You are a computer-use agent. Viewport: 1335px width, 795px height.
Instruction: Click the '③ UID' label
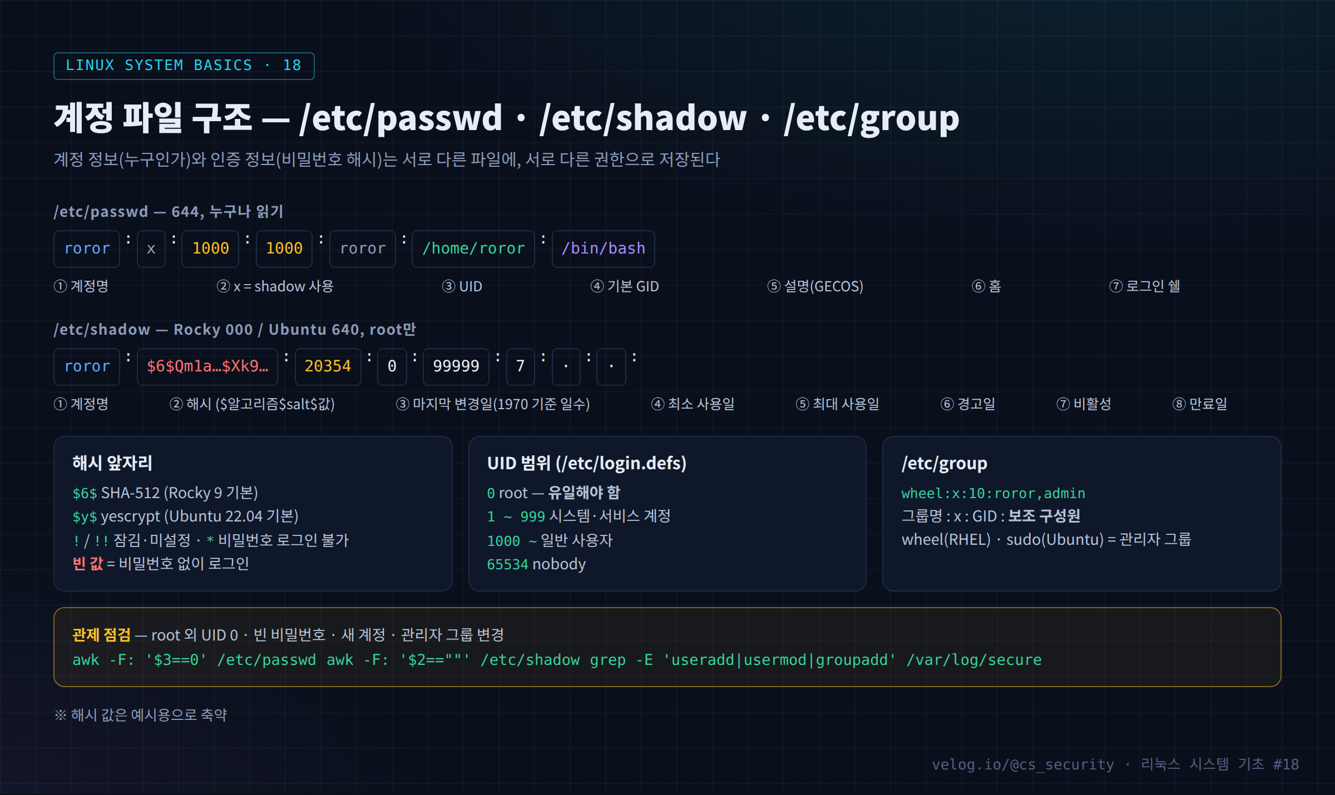[x=462, y=286]
